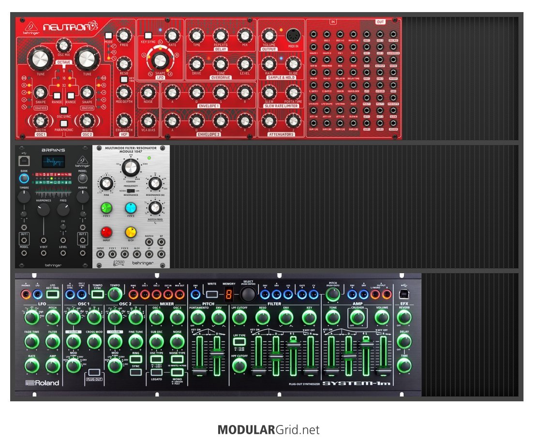Click the DELAY TIME jack in Neutron patchbay
Screen dimensions: 538x440
pyautogui.click(x=353, y=73)
